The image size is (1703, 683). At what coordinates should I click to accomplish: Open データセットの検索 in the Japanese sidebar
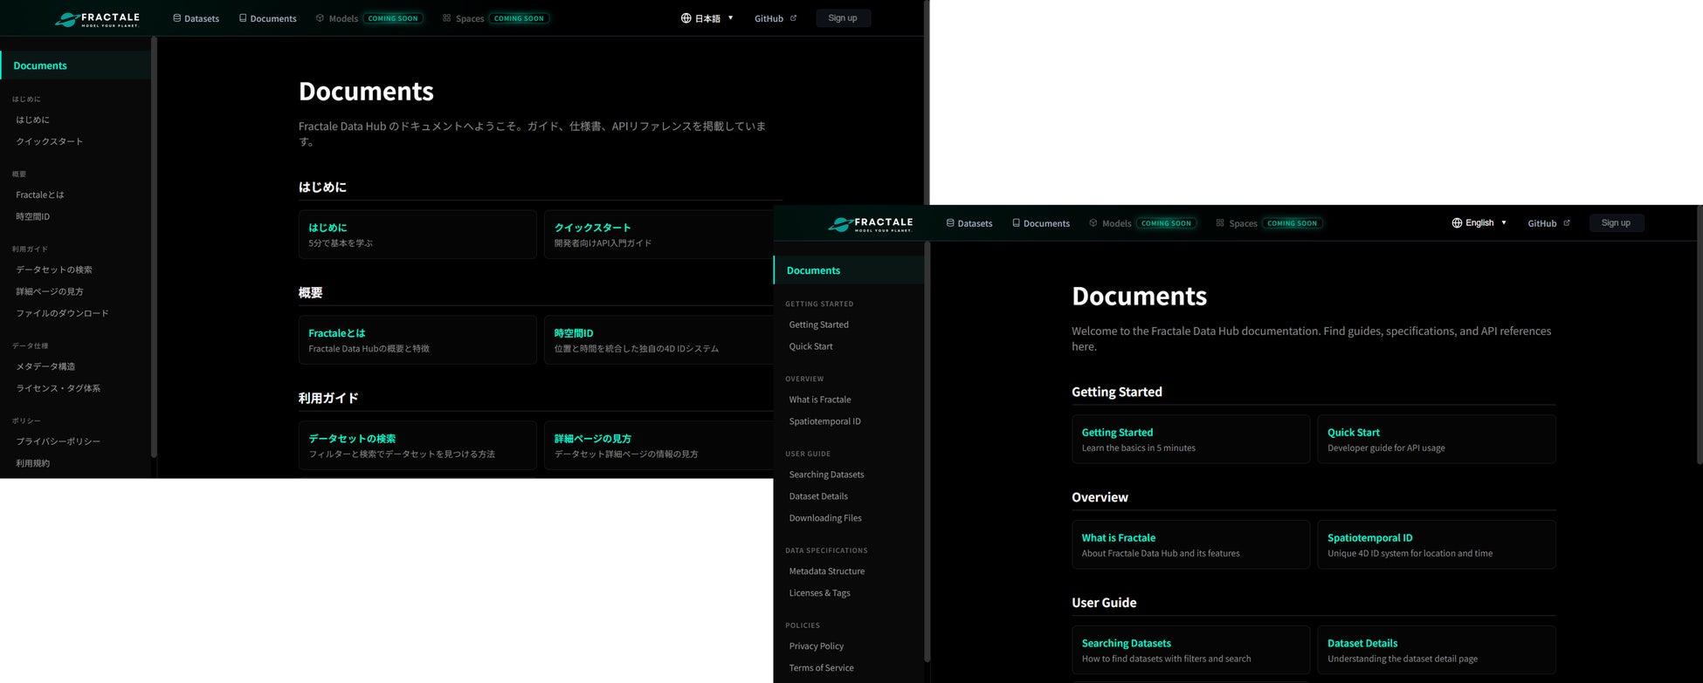54,270
